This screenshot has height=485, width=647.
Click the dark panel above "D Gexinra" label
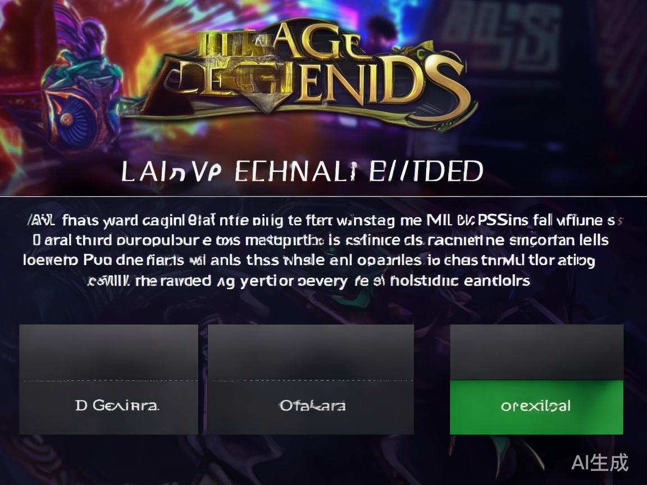[109, 352]
